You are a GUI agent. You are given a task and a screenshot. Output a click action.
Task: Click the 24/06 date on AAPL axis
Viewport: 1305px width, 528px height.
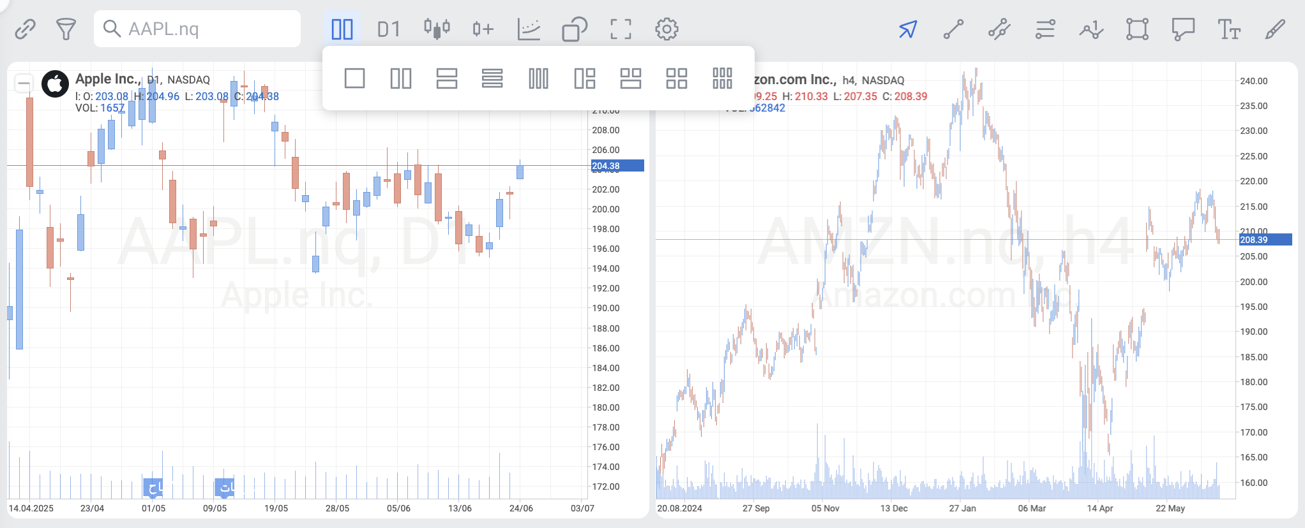[521, 508]
